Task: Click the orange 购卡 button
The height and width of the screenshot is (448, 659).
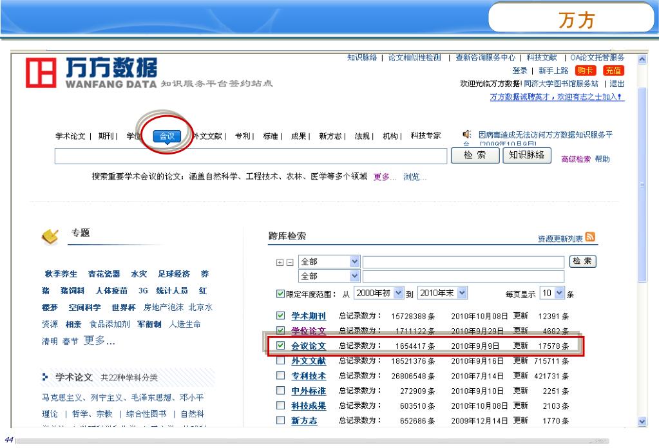Action: pyautogui.click(x=585, y=71)
